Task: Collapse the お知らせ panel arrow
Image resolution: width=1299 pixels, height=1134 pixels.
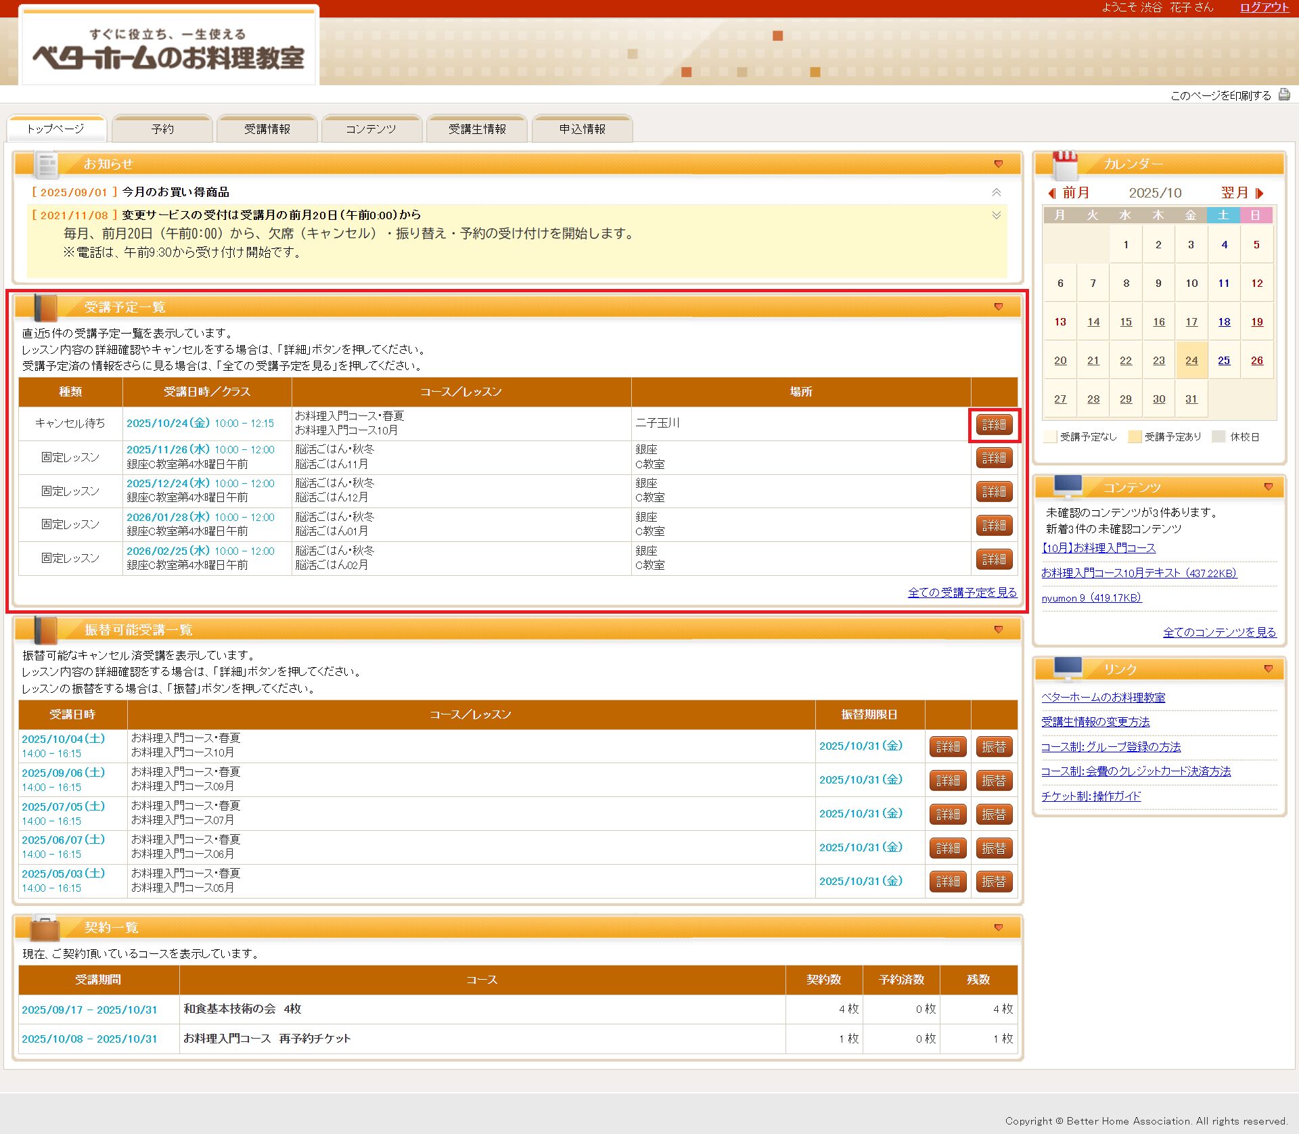Action: (x=998, y=164)
